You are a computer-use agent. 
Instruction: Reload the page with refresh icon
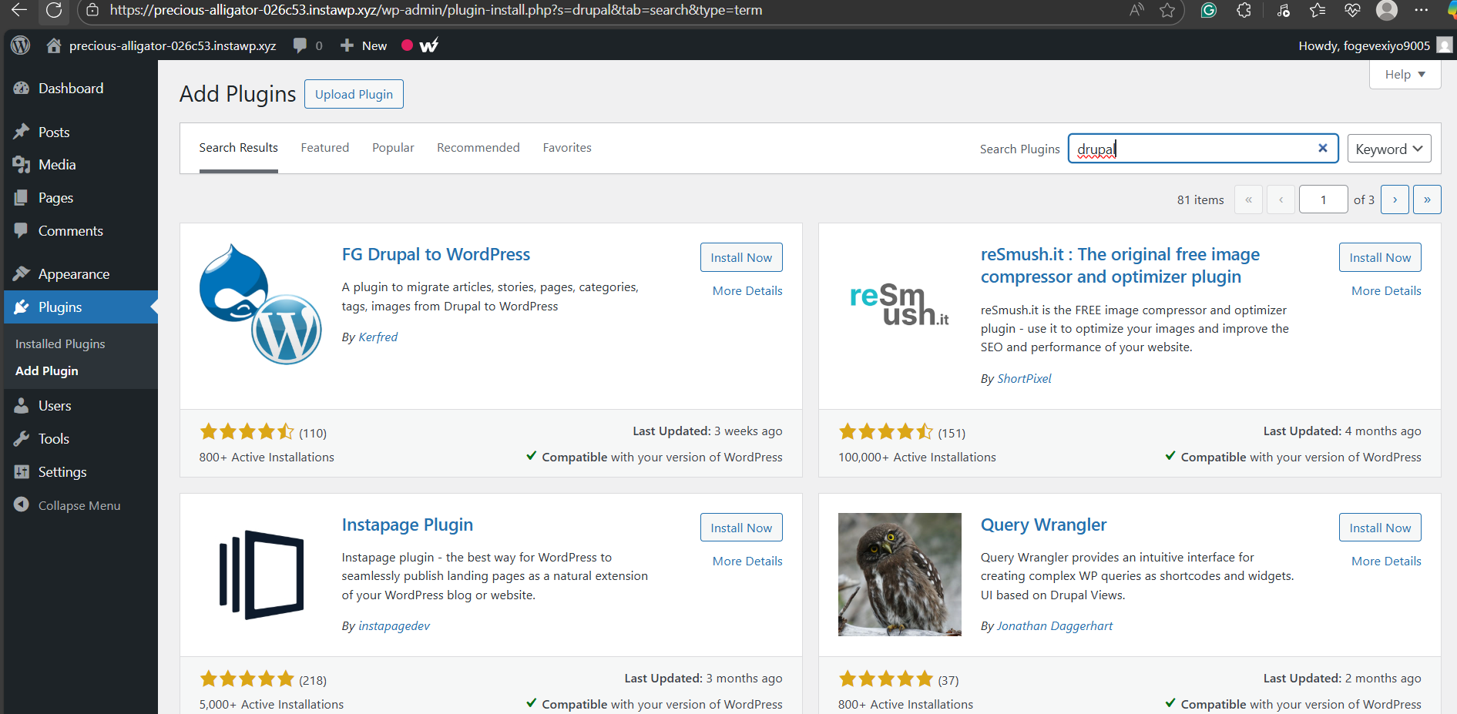pos(54,10)
